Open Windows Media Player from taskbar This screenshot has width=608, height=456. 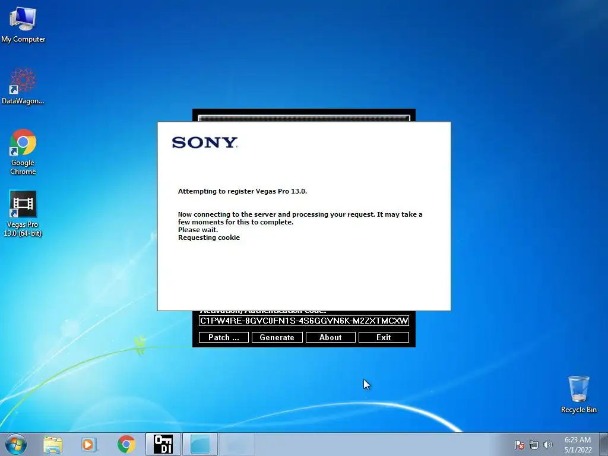pyautogui.click(x=89, y=445)
